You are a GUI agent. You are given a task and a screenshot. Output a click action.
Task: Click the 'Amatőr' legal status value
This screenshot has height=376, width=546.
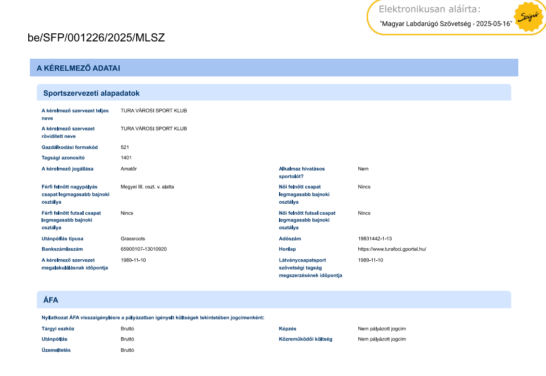coord(128,169)
